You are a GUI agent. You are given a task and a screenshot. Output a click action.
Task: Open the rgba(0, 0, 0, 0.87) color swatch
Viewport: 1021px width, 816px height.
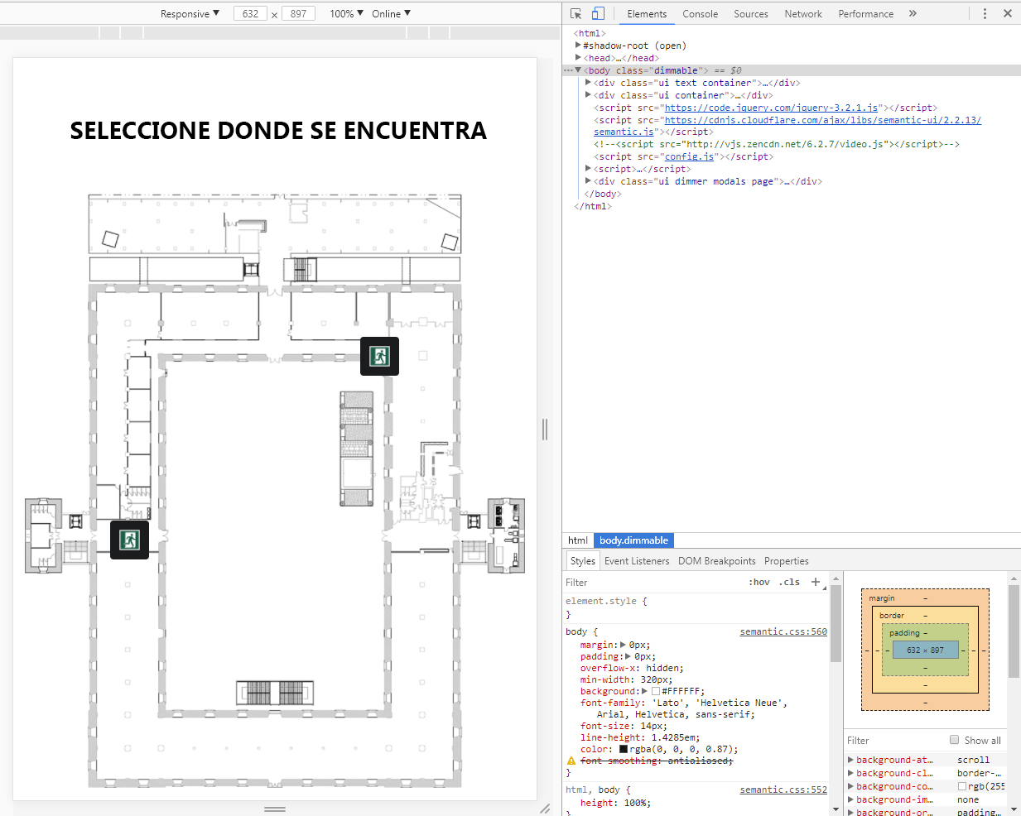[x=624, y=749]
